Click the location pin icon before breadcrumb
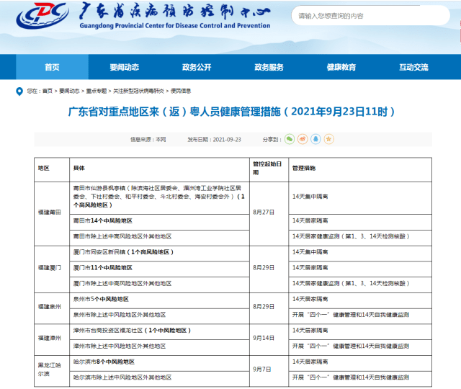Viewport: 461px width, 389px height. (x=19, y=91)
